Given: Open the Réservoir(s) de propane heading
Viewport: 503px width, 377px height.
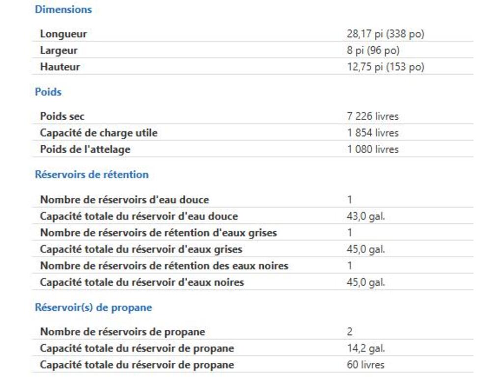Looking at the screenshot, I should (x=93, y=307).
